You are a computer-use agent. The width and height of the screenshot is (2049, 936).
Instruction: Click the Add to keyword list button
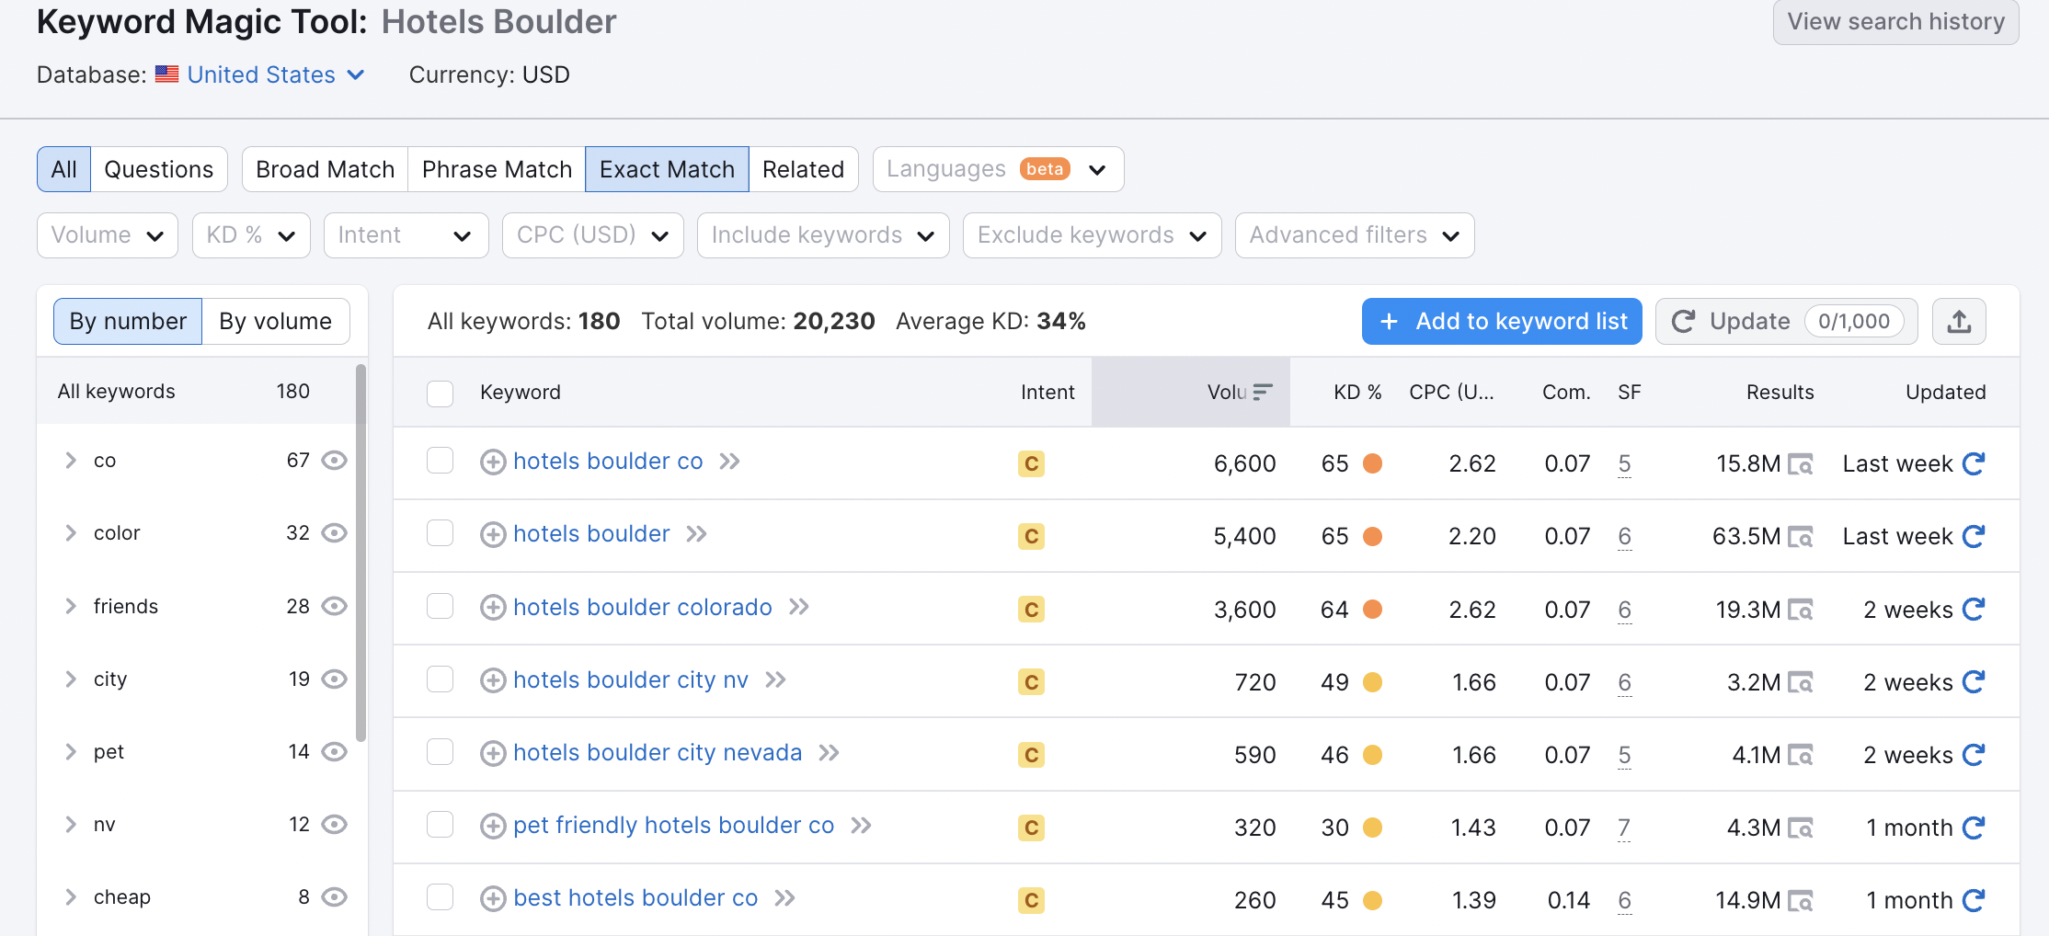click(1501, 322)
